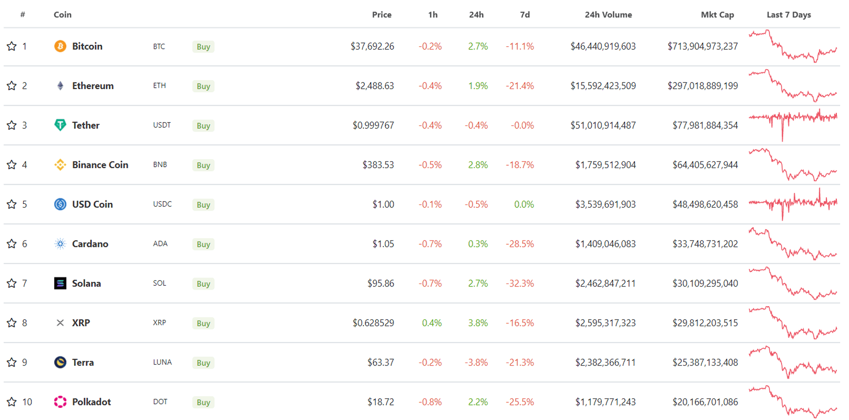Image resolution: width=849 pixels, height=420 pixels.
Task: Sort table by 24h Volume header
Action: 608,15
